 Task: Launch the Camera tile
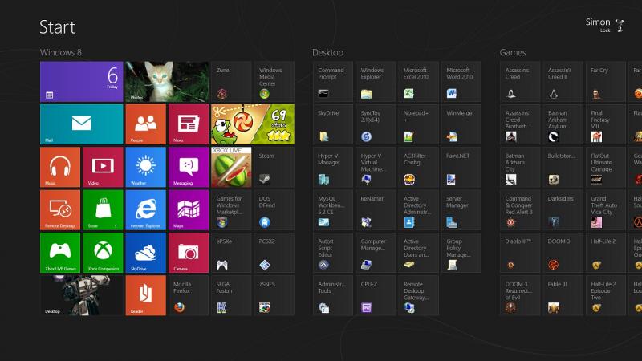pyautogui.click(x=189, y=253)
